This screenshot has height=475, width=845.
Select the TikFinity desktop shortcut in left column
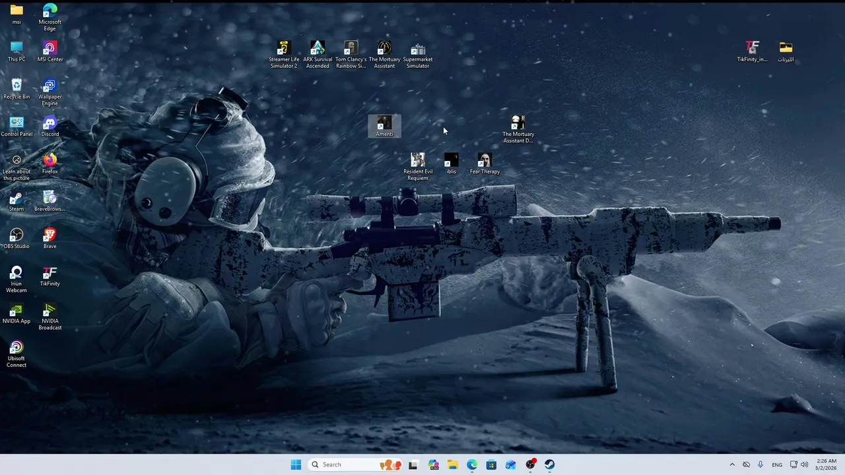(50, 276)
